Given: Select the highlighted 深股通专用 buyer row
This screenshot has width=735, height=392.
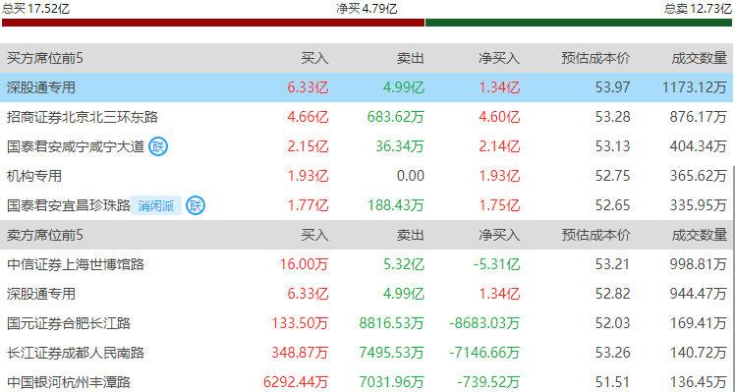Looking at the screenshot, I should 367,87.
